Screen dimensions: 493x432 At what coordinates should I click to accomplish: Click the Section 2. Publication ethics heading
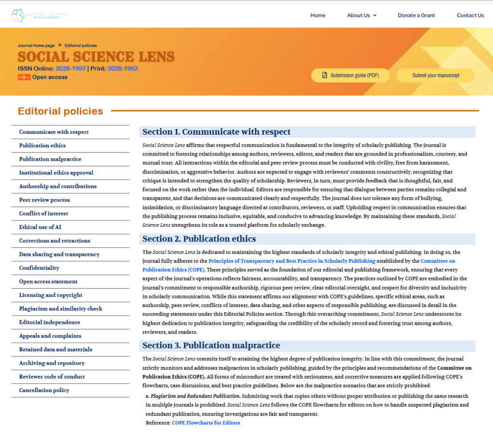199,239
